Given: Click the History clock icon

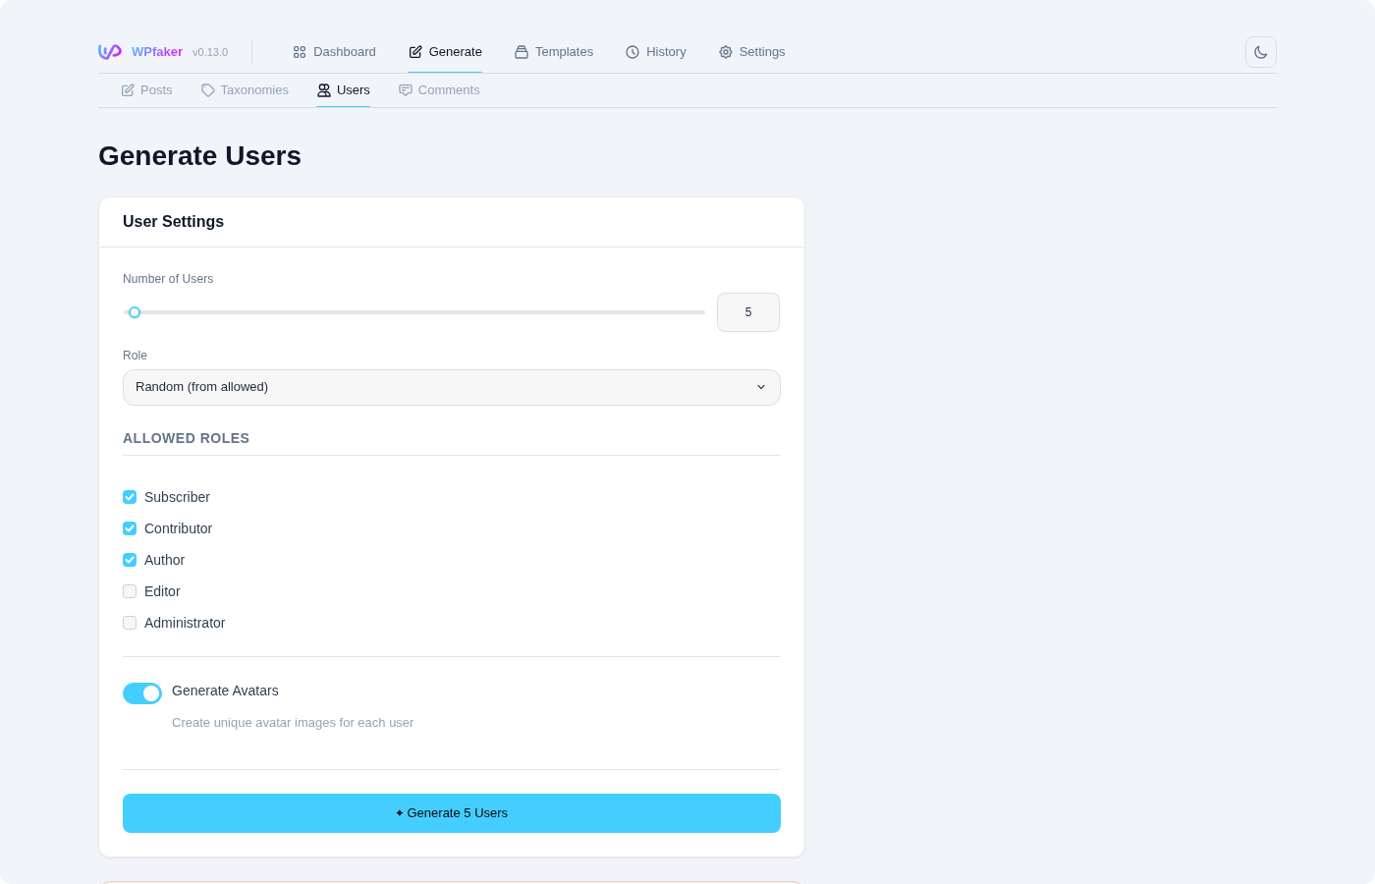Looking at the screenshot, I should pos(632,51).
